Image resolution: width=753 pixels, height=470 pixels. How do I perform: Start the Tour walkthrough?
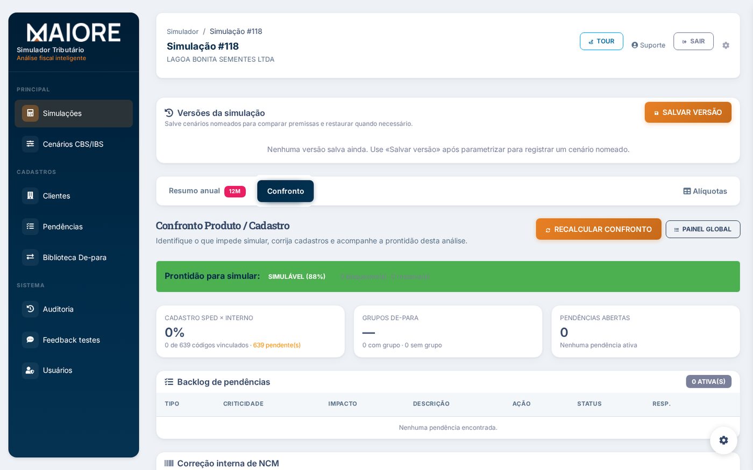click(x=601, y=41)
